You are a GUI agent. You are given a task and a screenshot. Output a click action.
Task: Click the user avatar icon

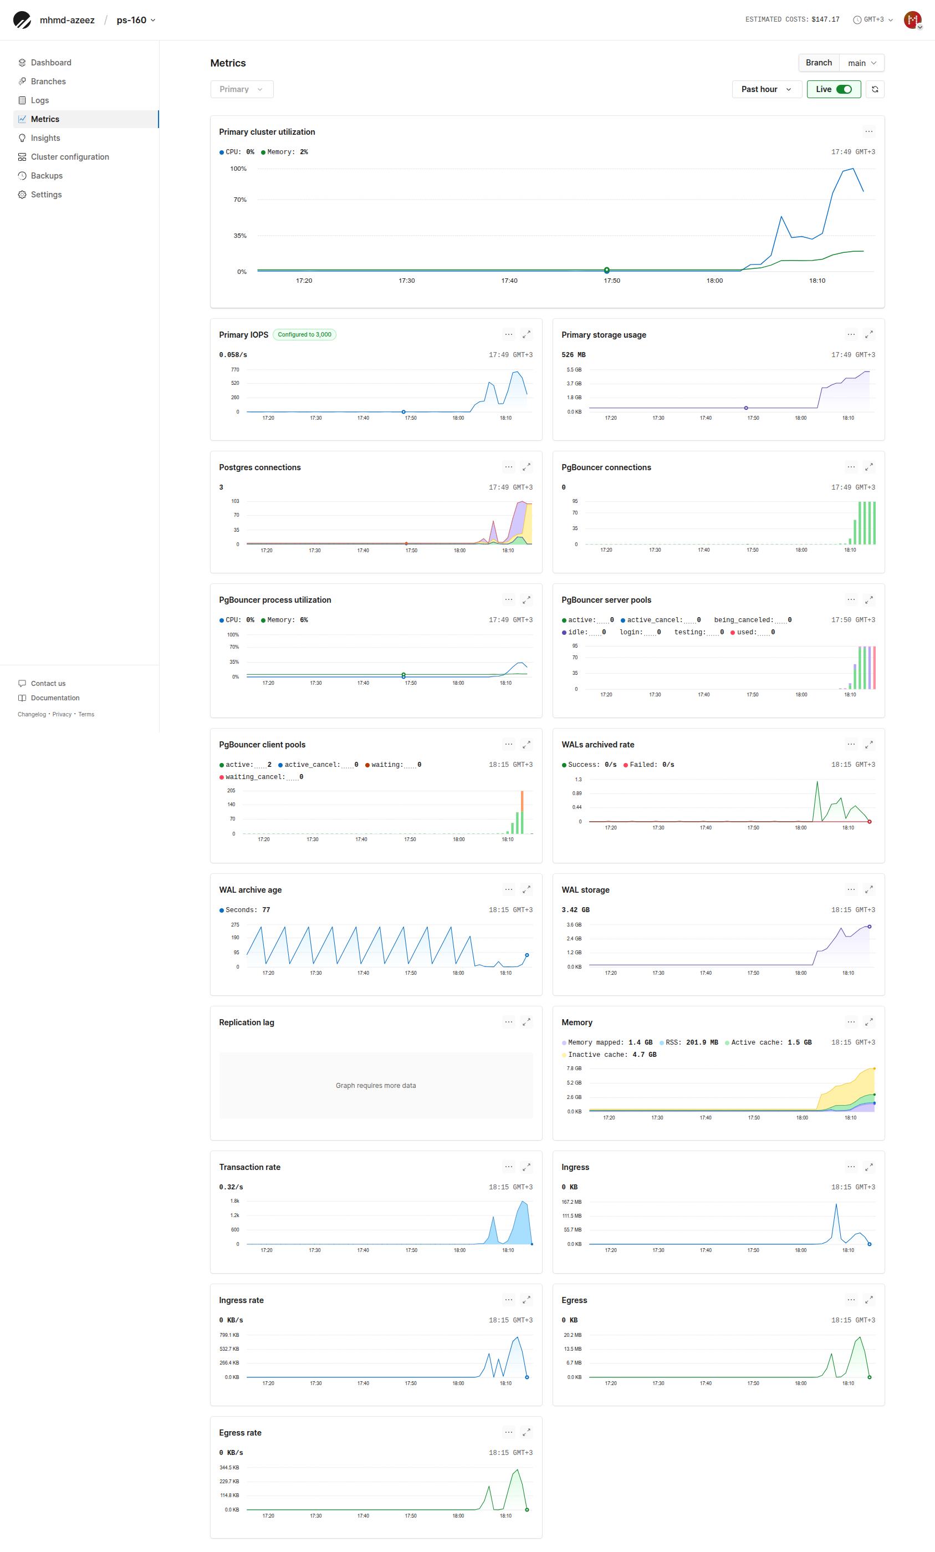click(912, 20)
